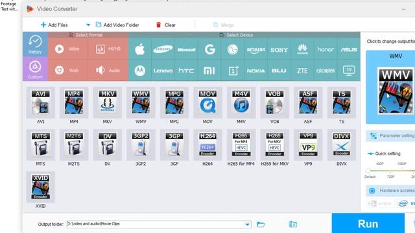
Task: Open Xiaomi MI device presets
Action: pyautogui.click(x=209, y=71)
